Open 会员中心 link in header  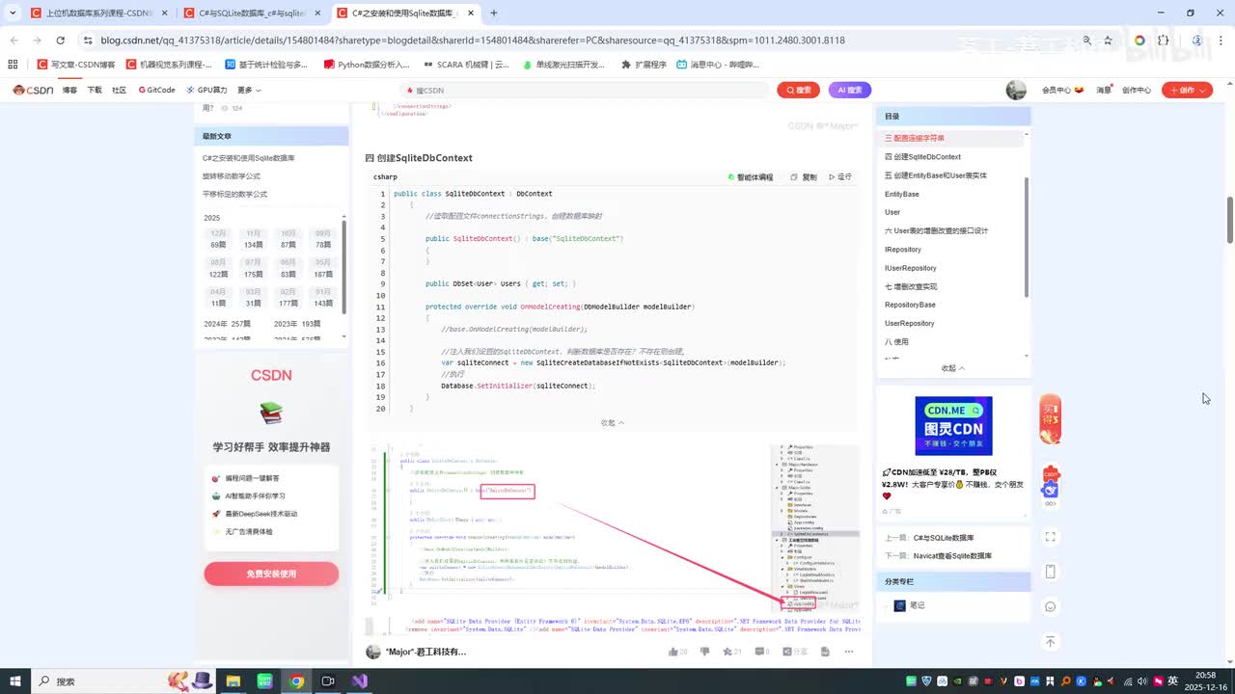pos(1061,90)
